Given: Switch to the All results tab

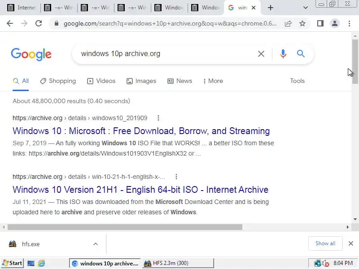Looking at the screenshot, I should click(x=21, y=81).
